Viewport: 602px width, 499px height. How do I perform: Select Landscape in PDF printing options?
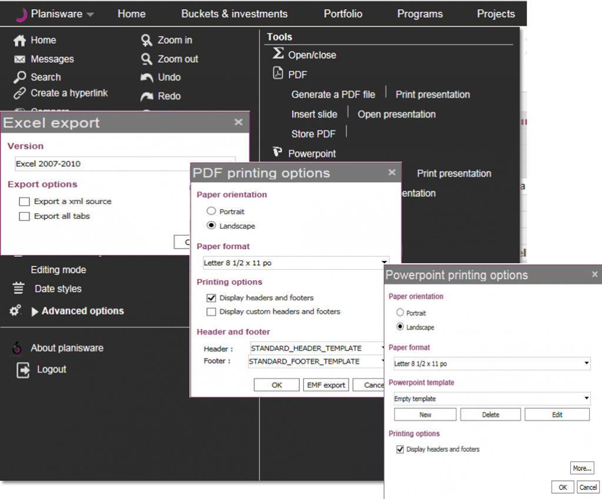pyautogui.click(x=211, y=225)
